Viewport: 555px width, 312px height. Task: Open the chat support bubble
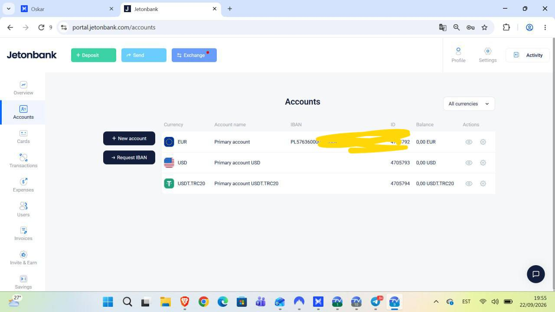pos(536,274)
